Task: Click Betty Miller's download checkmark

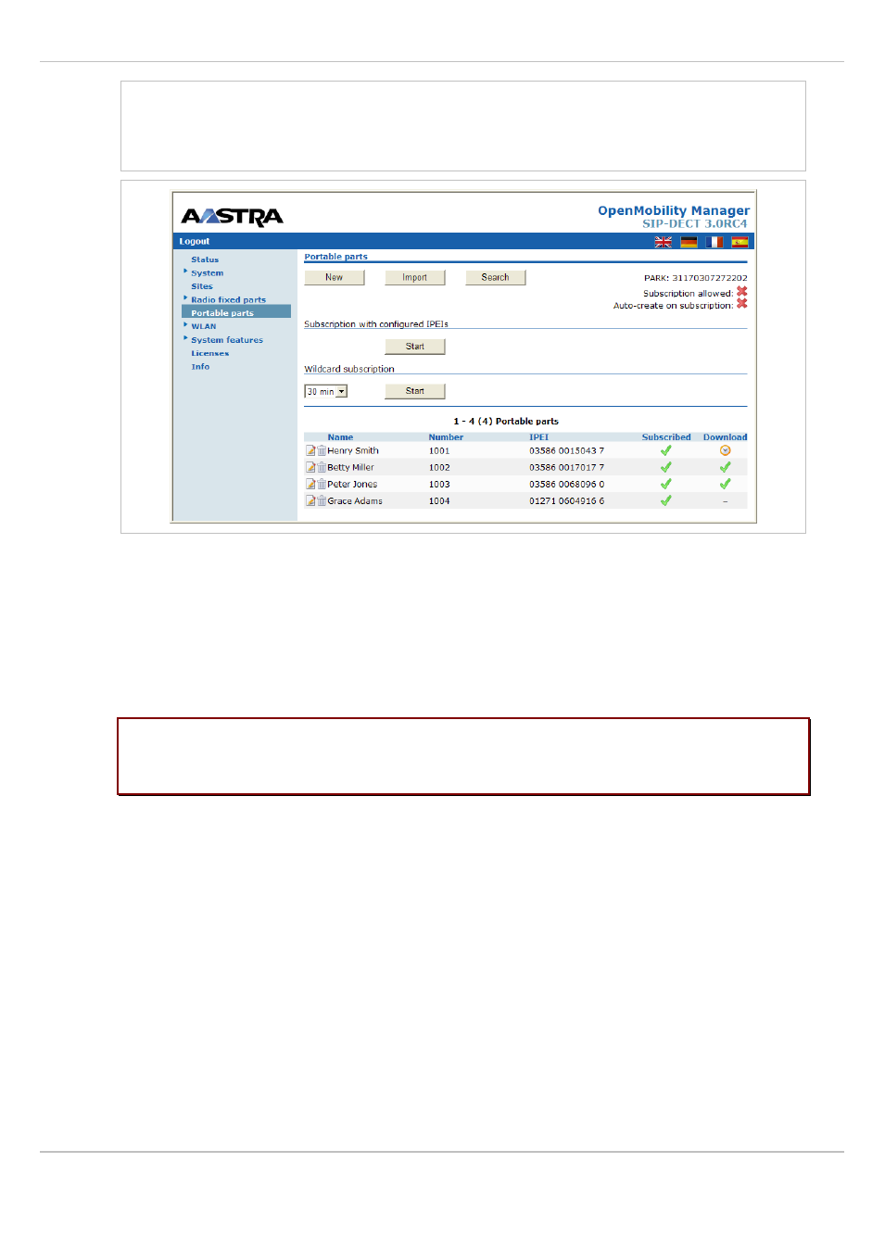Action: point(726,468)
